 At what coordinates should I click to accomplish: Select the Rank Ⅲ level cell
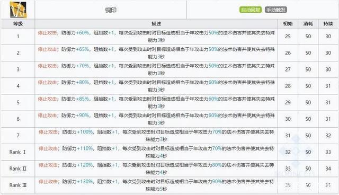18,185
